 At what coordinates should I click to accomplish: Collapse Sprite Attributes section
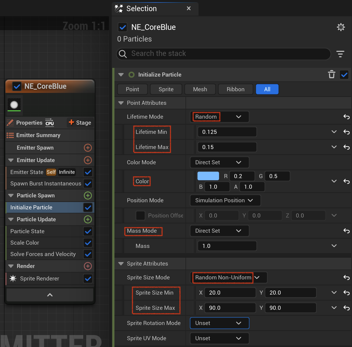tap(121, 264)
